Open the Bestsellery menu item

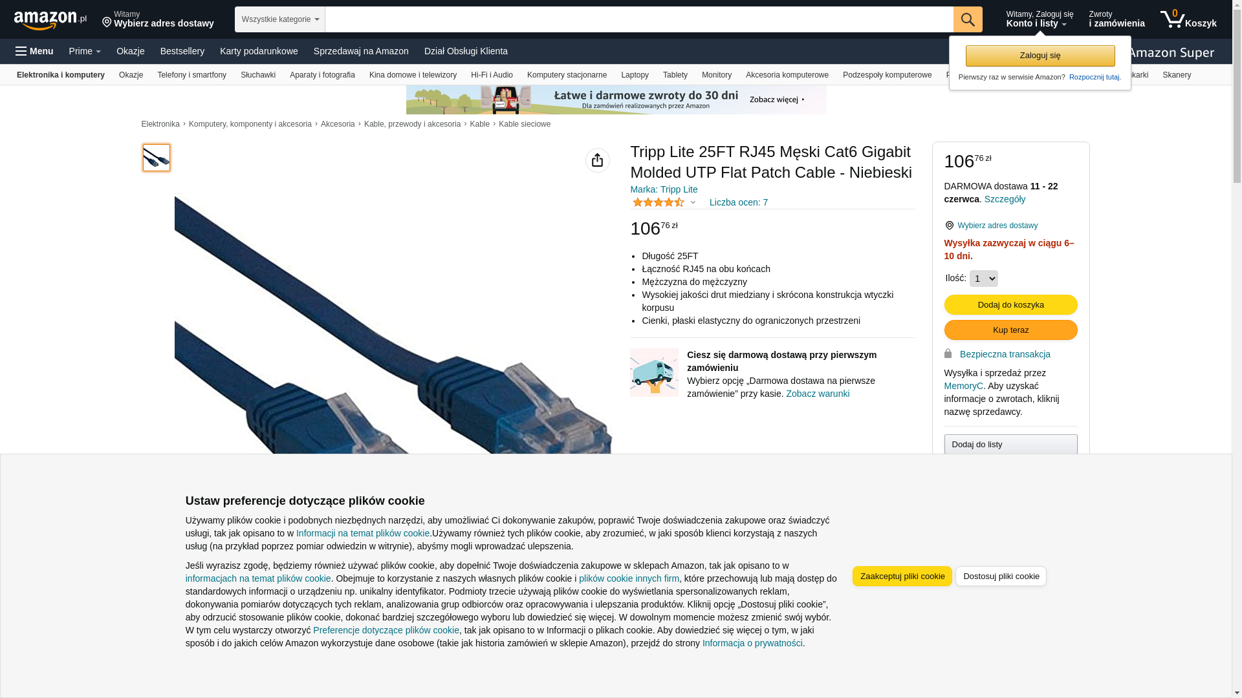[182, 51]
